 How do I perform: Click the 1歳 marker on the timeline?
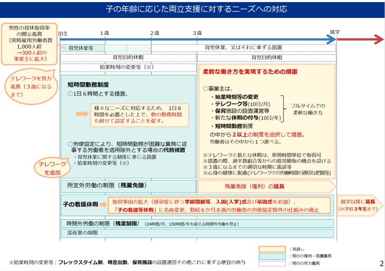(104, 33)
